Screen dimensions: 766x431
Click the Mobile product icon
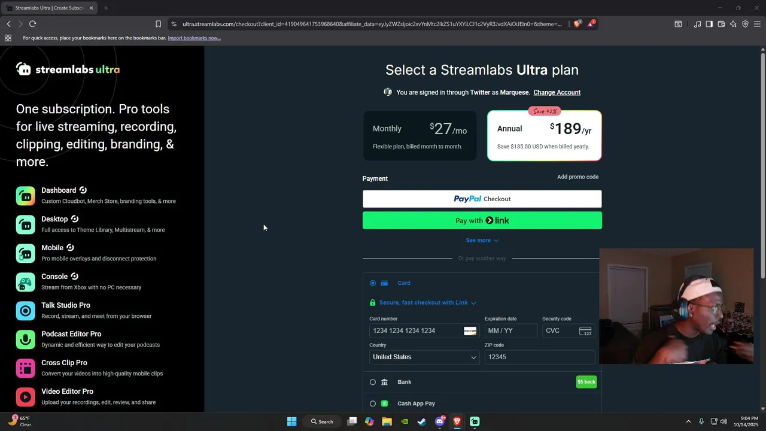tap(25, 253)
